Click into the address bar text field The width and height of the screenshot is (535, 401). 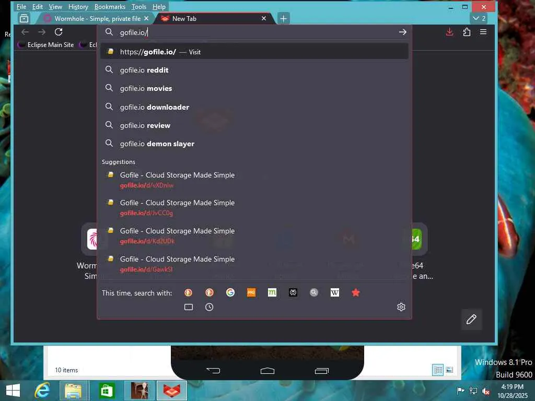pos(256,32)
